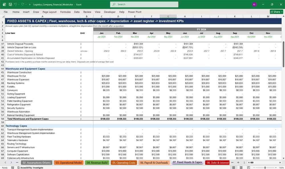
Task: Click the Search box in title bar
Action: [144, 4]
